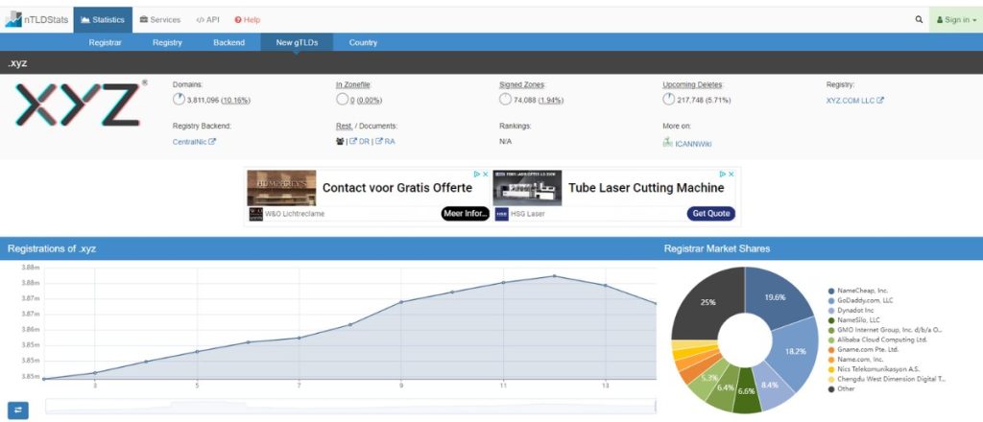Screen dimensions: 983x422
Task: Open the Statistics menu
Action: click(x=102, y=19)
